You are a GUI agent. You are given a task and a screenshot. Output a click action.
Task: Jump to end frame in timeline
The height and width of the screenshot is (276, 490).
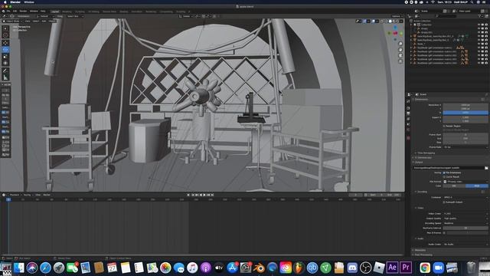(x=213, y=195)
